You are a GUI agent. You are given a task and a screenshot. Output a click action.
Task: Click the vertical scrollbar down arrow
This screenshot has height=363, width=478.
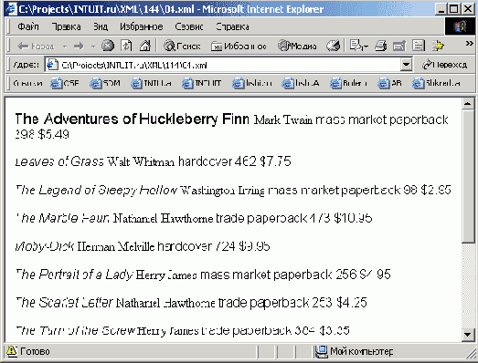[x=468, y=335]
